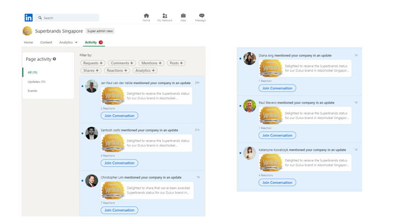Open Santosh Joshi's post preview card
Screen dimensions: 395x222
point(146,143)
